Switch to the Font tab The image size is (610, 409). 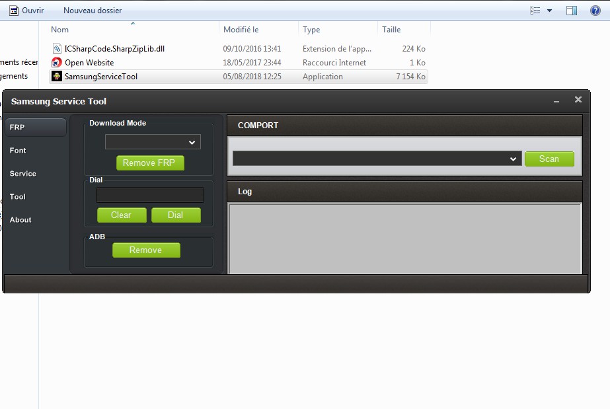tap(18, 151)
